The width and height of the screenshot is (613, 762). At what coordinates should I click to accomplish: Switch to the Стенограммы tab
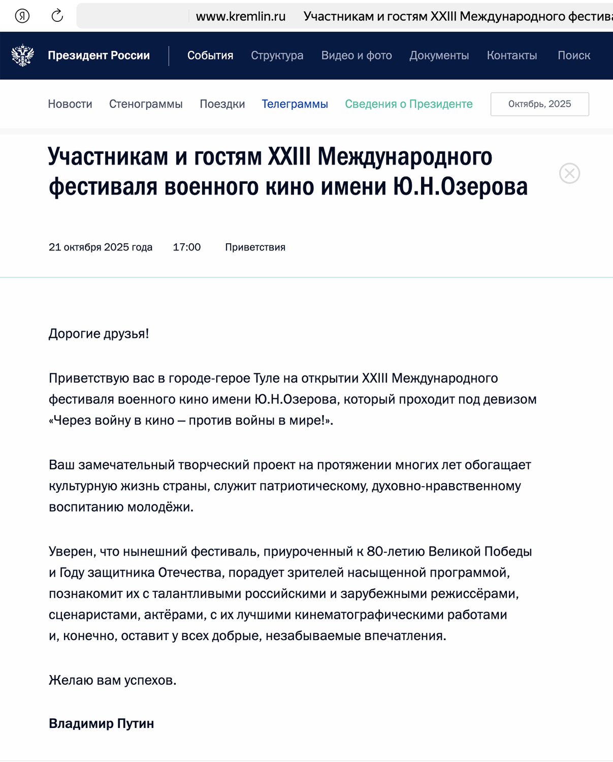point(146,104)
